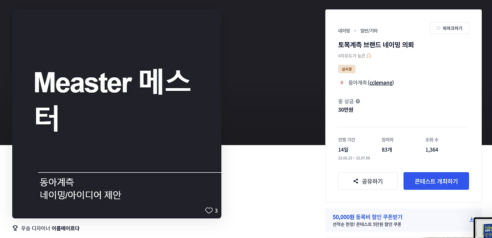
Task: Click the heart icon on the Measter card
Action: coord(208,210)
